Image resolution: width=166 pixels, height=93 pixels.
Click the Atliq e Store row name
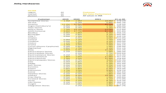coord(35,29)
